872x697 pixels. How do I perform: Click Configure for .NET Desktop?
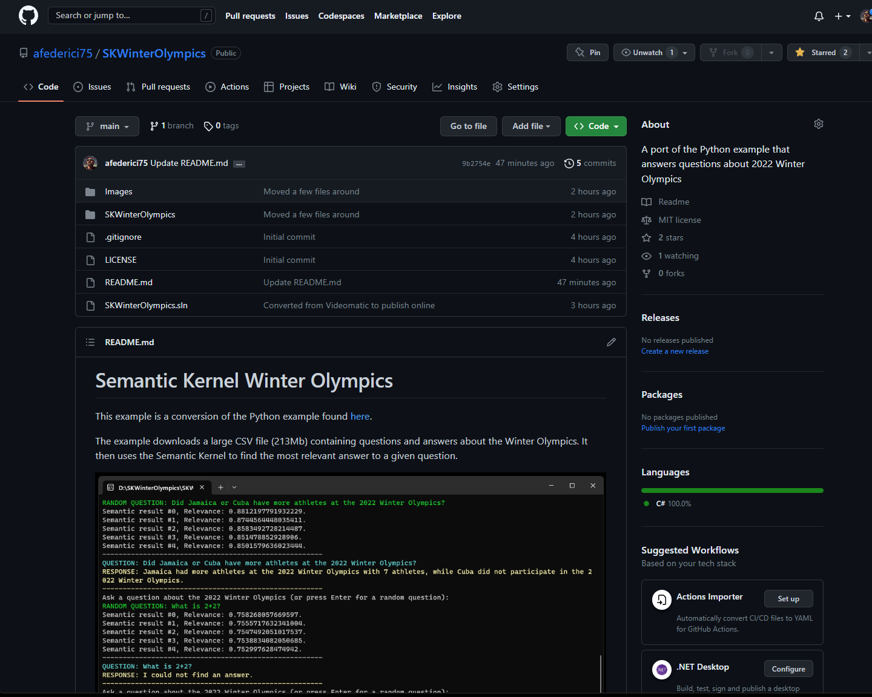tap(788, 669)
